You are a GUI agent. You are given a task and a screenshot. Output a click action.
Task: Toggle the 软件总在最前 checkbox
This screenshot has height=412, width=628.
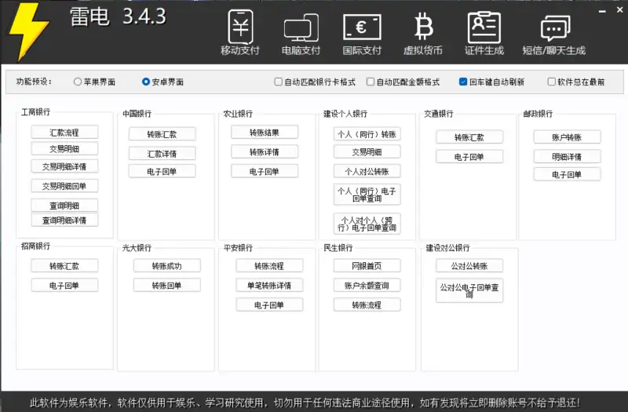coord(551,82)
